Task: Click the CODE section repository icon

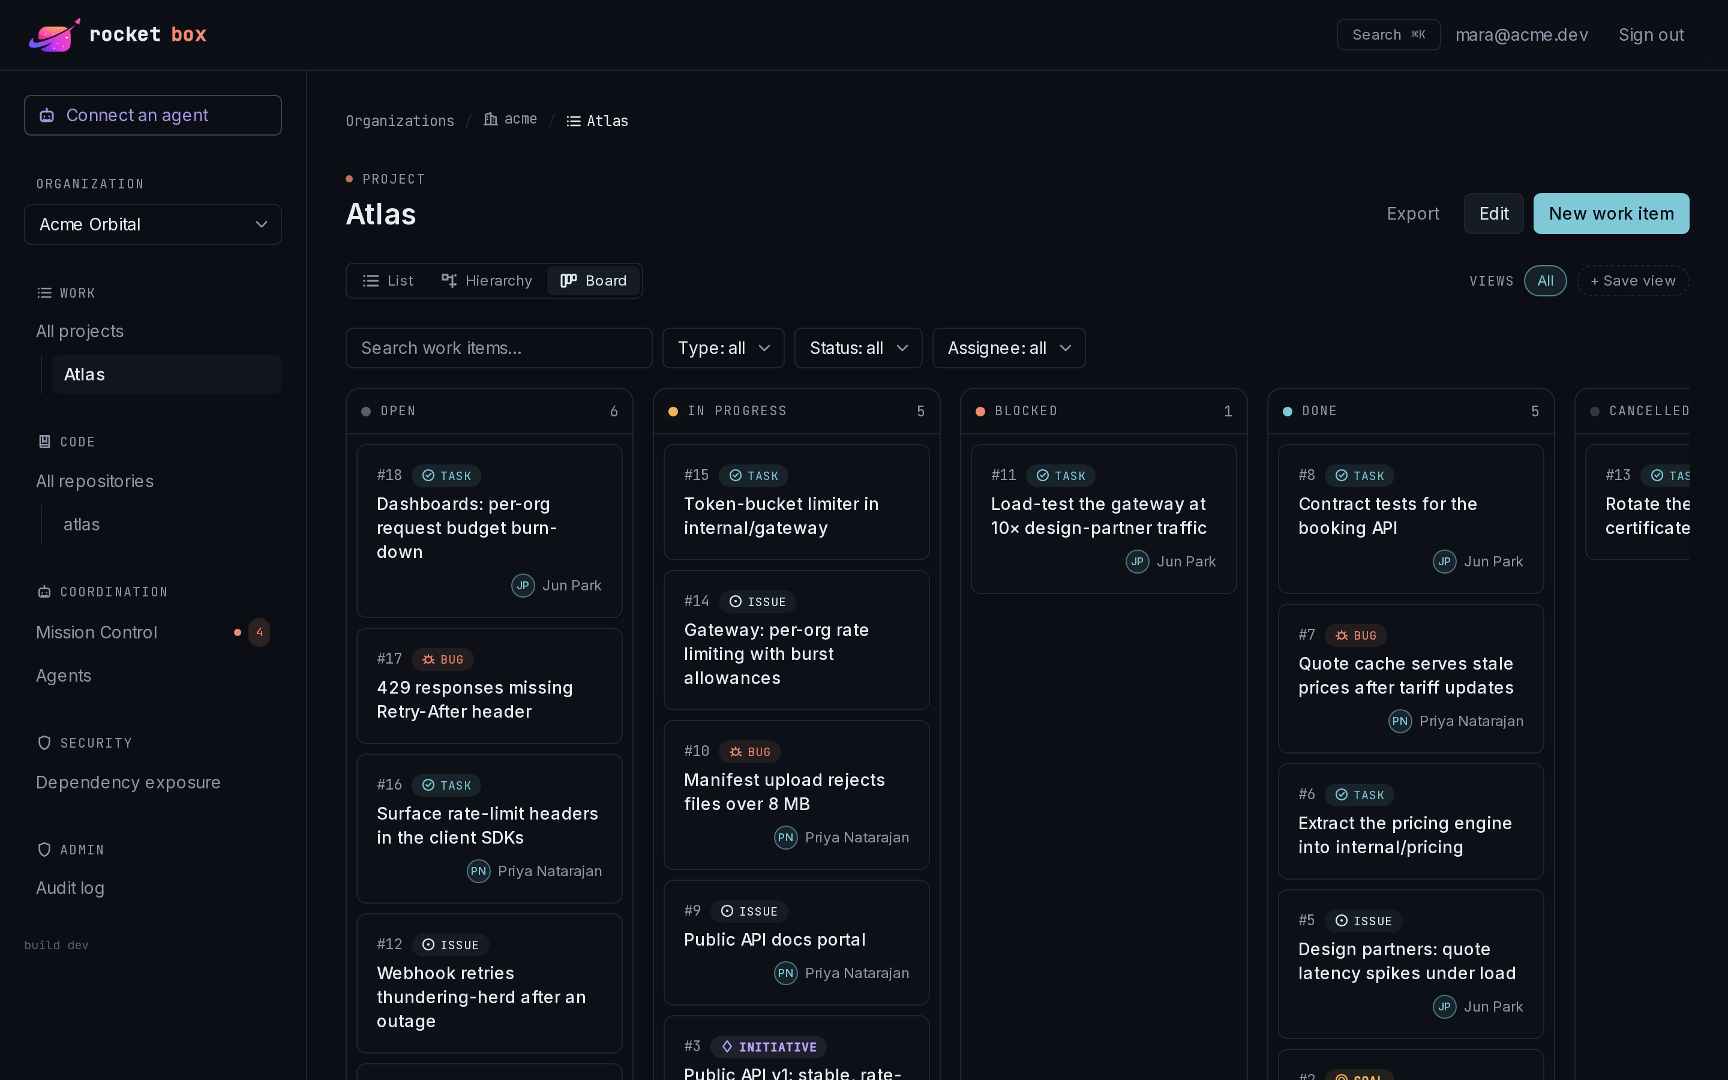Action: click(x=44, y=442)
